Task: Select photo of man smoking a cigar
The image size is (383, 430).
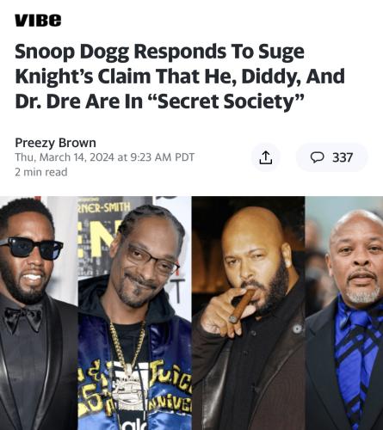Action: (249, 313)
